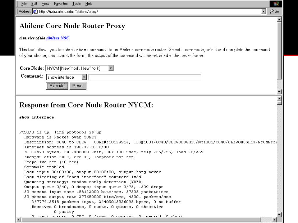Click '30 second output rate 277680000' line
Image resolution: width=298 pixels, height=223 pixels.
tap(97, 197)
